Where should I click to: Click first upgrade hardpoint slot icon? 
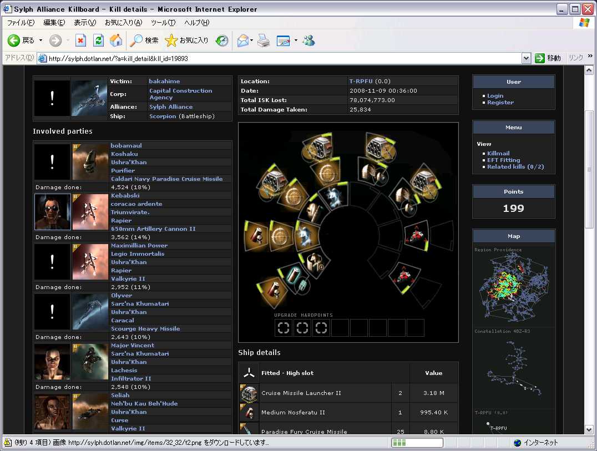(284, 328)
